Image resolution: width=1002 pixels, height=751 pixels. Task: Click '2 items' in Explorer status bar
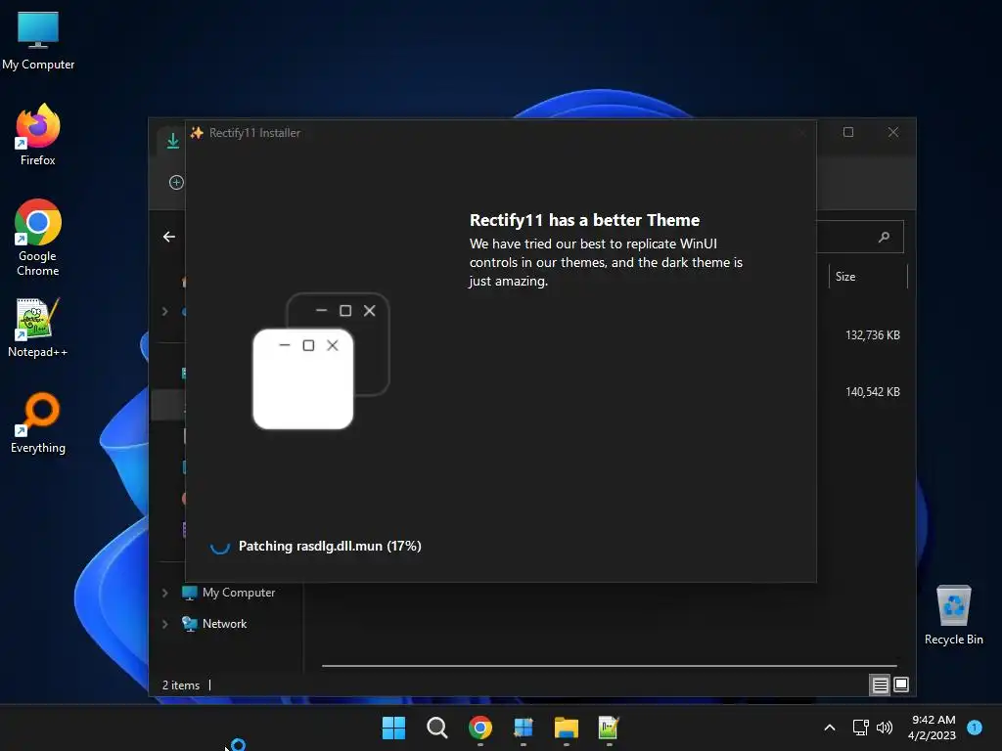181,685
